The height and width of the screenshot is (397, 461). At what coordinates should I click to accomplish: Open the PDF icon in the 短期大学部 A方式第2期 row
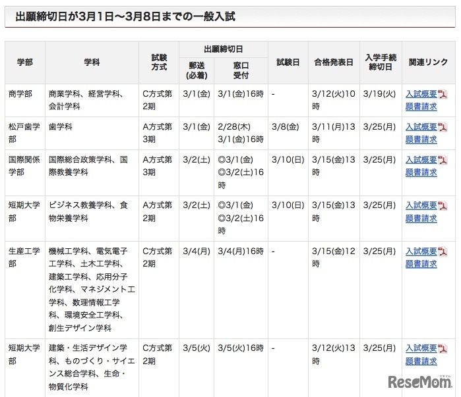coord(443,205)
